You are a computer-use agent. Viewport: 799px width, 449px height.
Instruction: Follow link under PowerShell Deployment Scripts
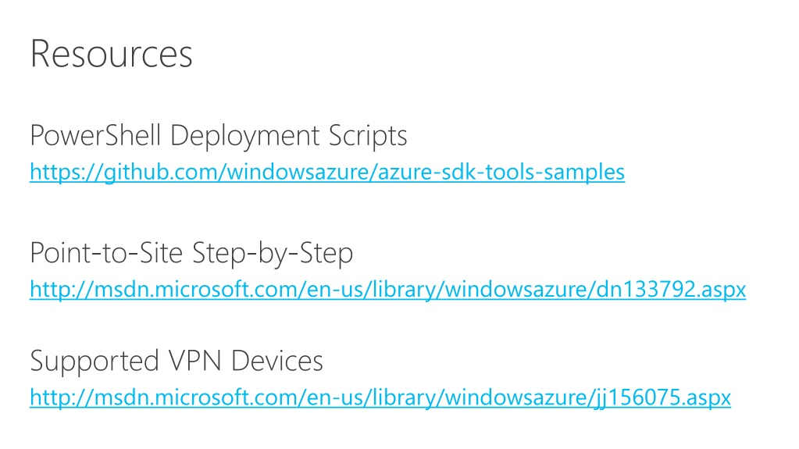tap(327, 173)
